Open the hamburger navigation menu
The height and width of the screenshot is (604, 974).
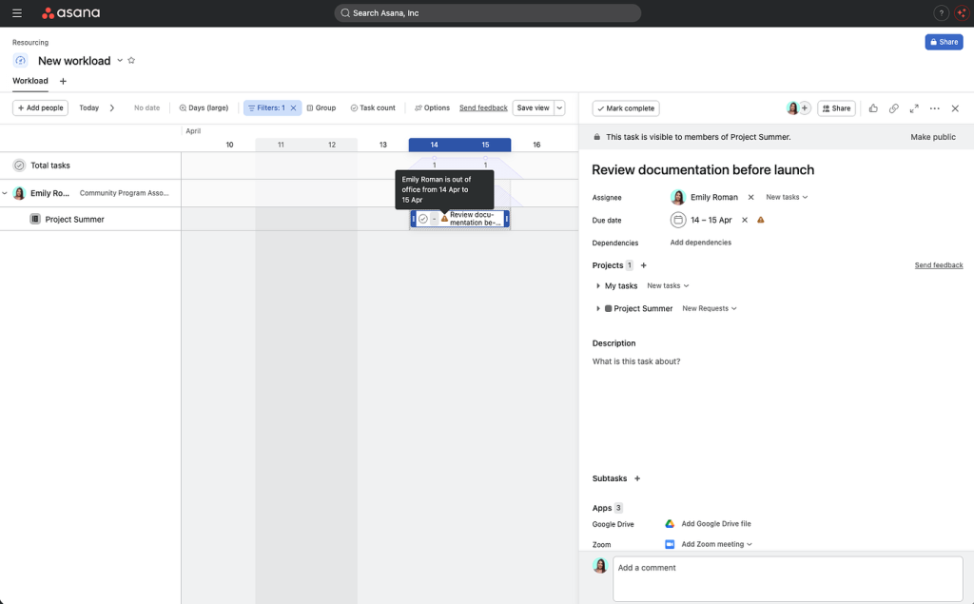[x=17, y=13]
